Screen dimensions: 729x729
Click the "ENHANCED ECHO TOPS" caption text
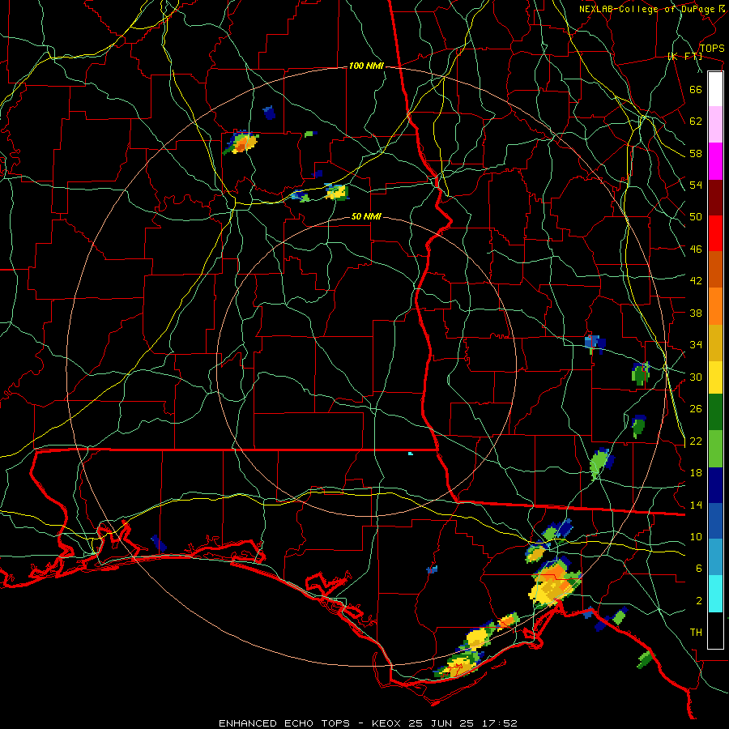tap(284, 723)
